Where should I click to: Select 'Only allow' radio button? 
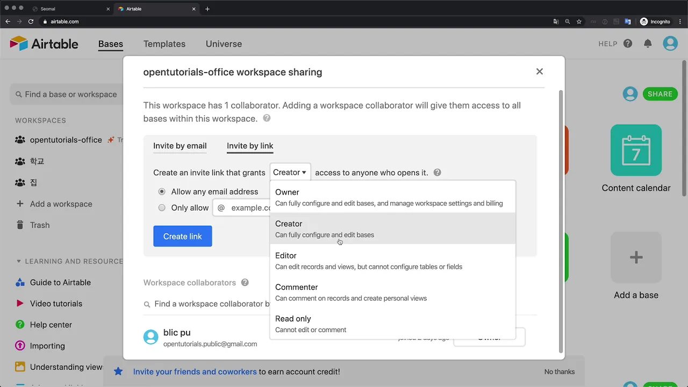tap(162, 207)
